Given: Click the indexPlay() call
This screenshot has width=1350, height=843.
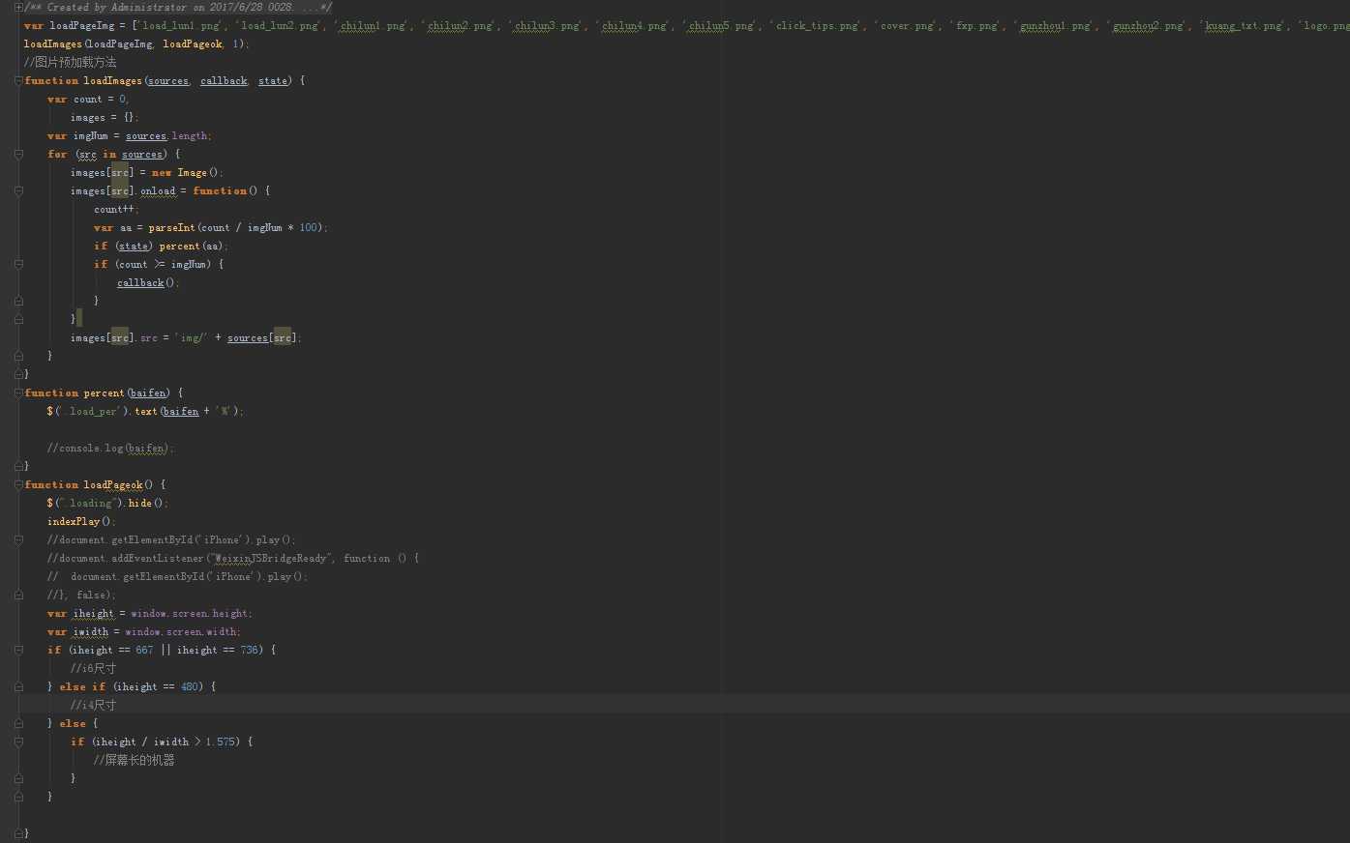Looking at the screenshot, I should 81,521.
